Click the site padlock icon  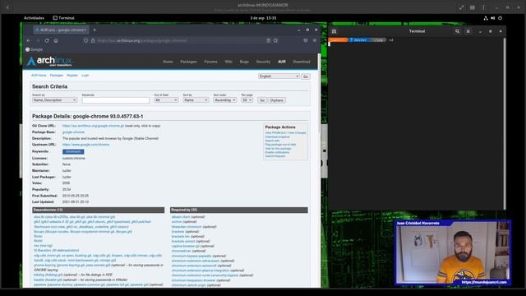coord(93,40)
